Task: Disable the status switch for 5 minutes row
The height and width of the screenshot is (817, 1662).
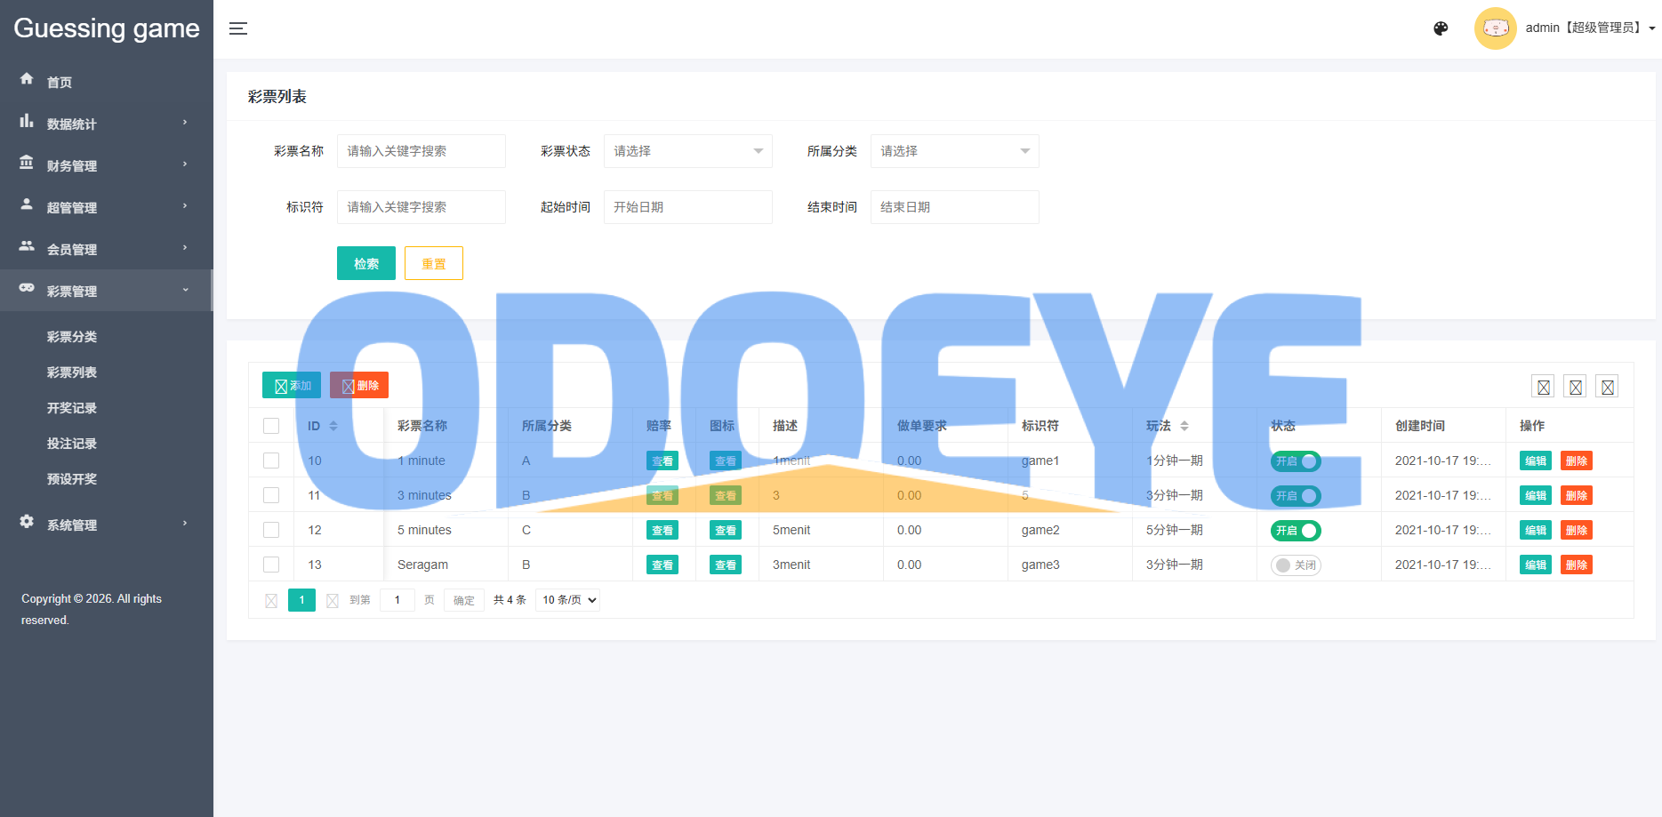Action: point(1296,531)
